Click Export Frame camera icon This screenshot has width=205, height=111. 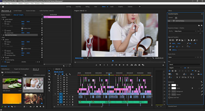click(x=139, y=65)
